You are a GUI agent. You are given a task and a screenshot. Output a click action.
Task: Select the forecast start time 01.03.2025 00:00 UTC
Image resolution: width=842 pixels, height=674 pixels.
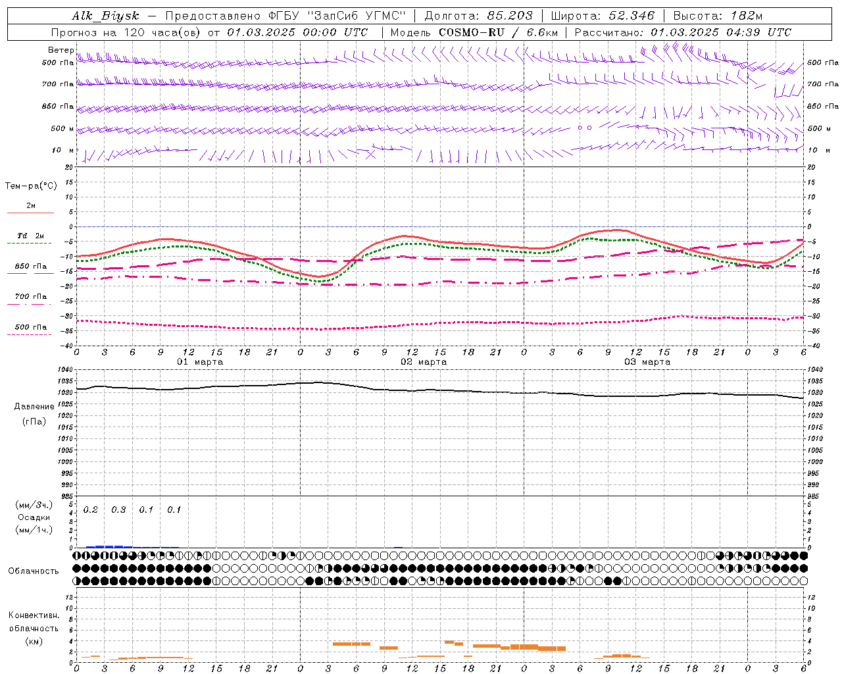tap(297, 32)
